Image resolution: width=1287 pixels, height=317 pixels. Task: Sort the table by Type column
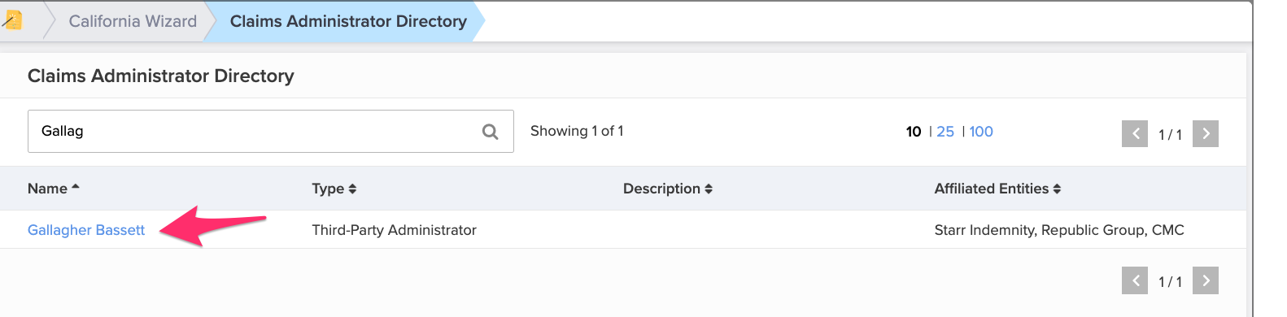(334, 189)
